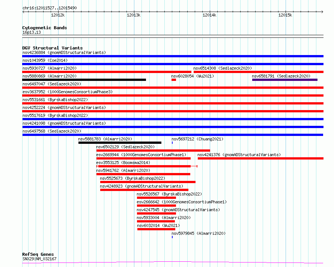Select the red bar under nsv6032014
The width and height of the screenshot is (334, 267).
[156, 229]
